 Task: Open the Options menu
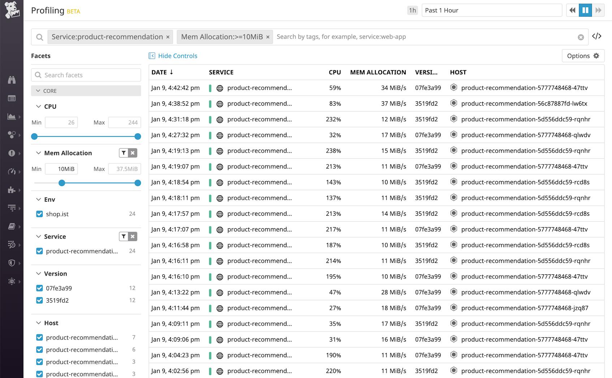coord(582,56)
